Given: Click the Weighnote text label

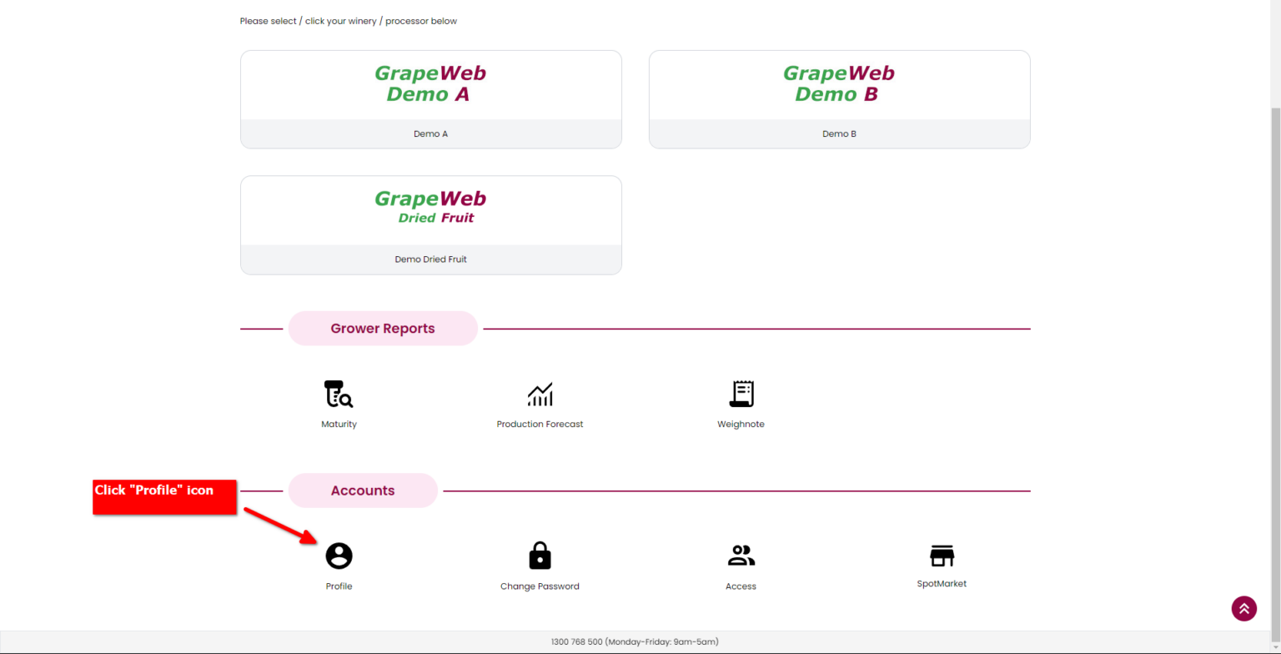Looking at the screenshot, I should tap(741, 424).
